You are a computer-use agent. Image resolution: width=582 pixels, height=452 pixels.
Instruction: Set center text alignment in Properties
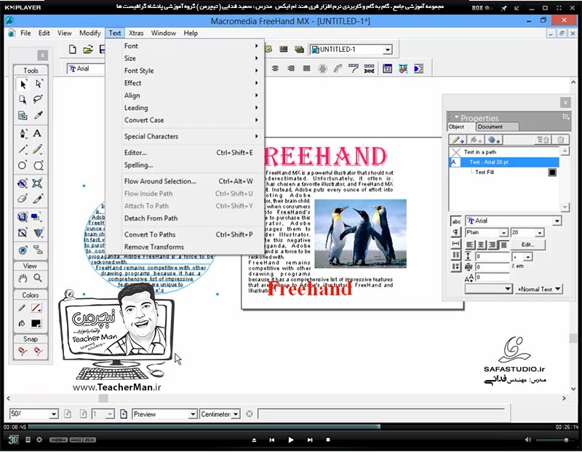point(481,245)
